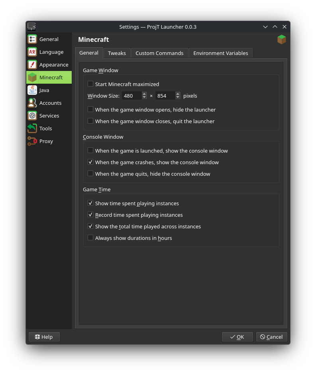Viewport: 316px width, 375px height.
Task: Select the General tab in Minecraft page
Action: (x=89, y=53)
